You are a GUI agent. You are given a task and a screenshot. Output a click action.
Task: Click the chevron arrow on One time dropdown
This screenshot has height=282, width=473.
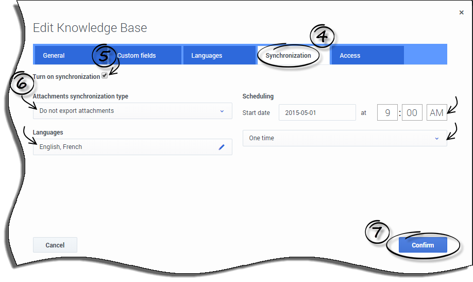click(436, 138)
